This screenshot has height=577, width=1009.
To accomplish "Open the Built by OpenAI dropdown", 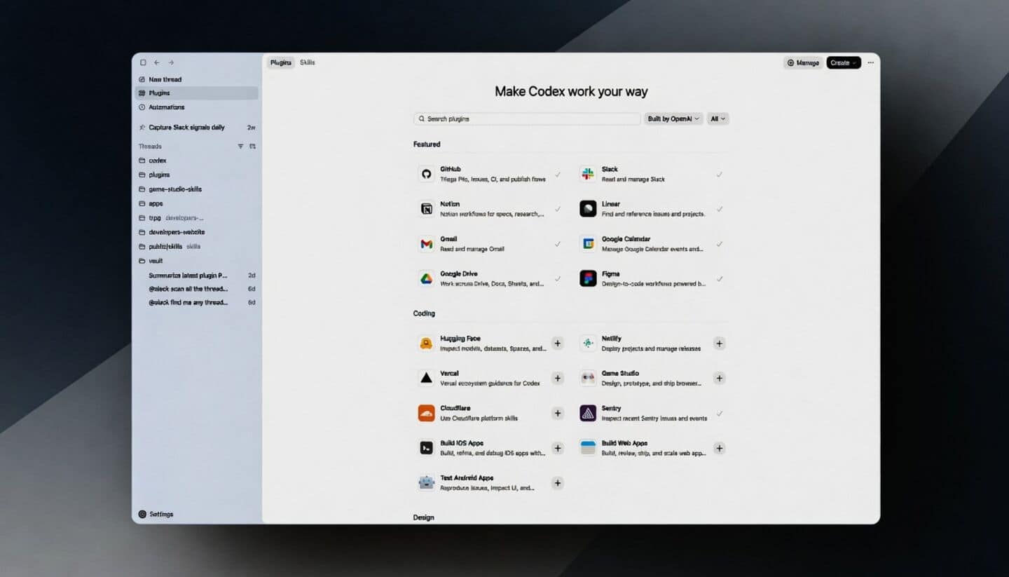I will (673, 119).
